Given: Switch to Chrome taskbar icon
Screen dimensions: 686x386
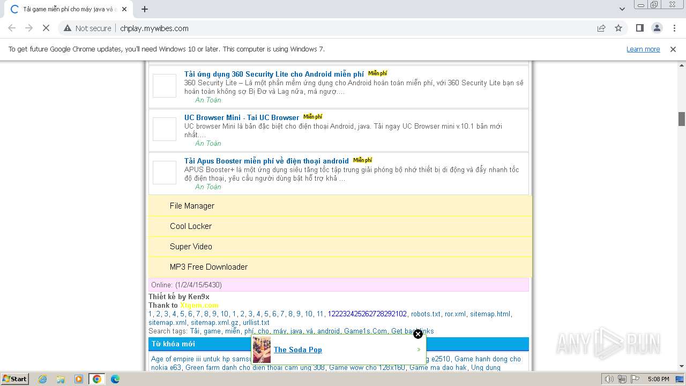Looking at the screenshot, I should [97, 379].
